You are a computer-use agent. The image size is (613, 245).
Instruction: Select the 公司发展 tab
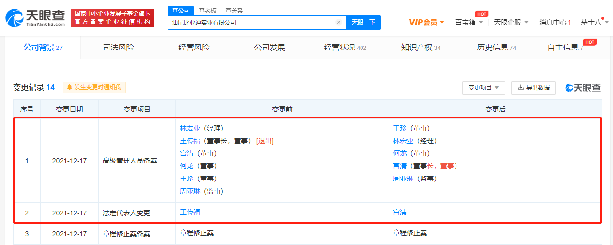(x=269, y=48)
